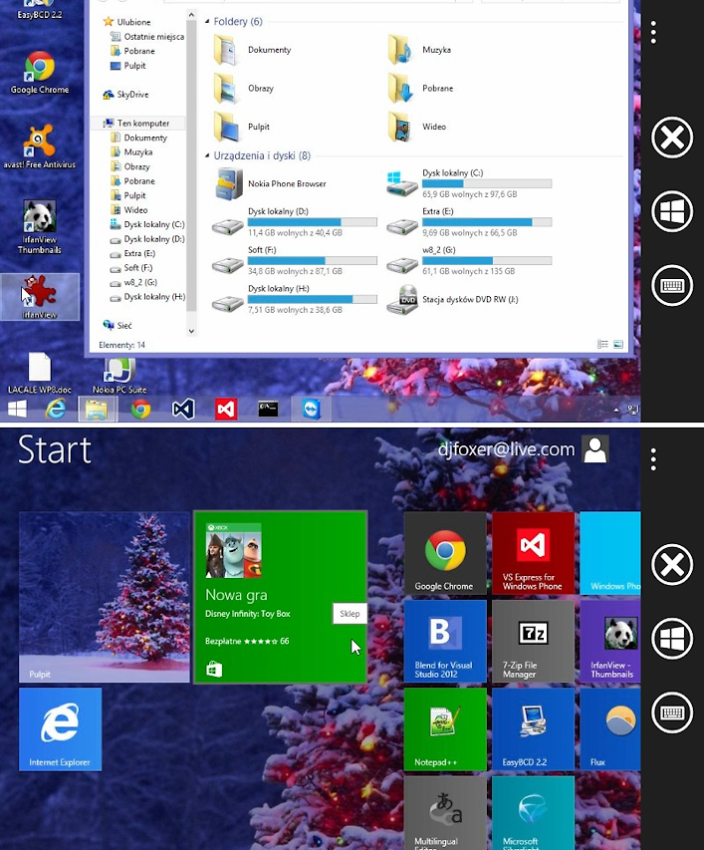Viewport: 704px width, 850px height.
Task: Open Internet Explorer tile on Start
Action: (x=60, y=729)
